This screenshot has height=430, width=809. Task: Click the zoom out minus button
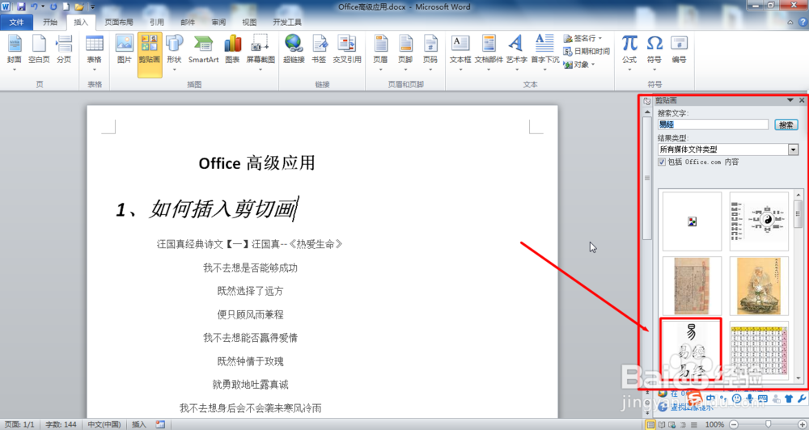[734, 424]
